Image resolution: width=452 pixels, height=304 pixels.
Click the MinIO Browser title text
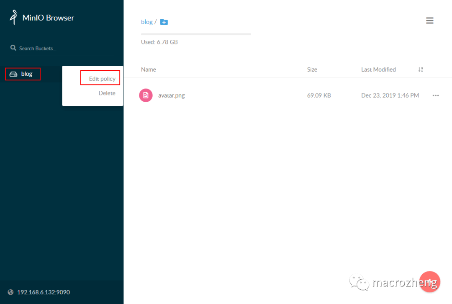[x=48, y=18]
